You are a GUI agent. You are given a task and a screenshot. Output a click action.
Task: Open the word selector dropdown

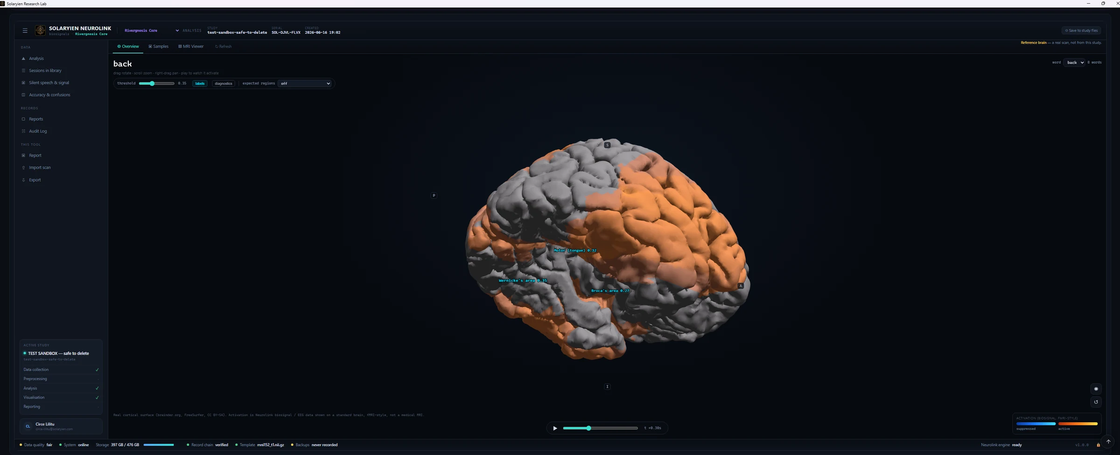(1074, 62)
